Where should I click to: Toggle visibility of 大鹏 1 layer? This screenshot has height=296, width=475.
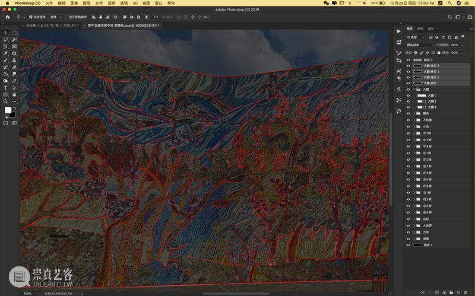coord(408,96)
